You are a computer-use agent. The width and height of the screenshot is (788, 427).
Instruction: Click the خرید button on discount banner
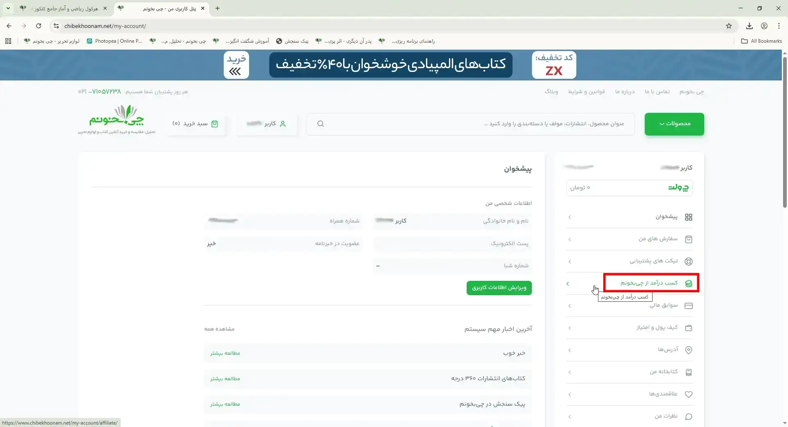tap(236, 65)
